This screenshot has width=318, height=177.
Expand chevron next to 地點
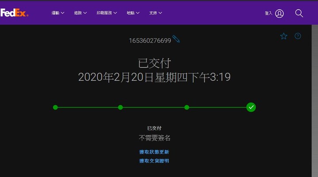138,13
